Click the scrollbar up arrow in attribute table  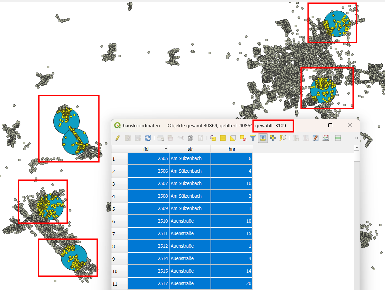pyautogui.click(x=357, y=148)
